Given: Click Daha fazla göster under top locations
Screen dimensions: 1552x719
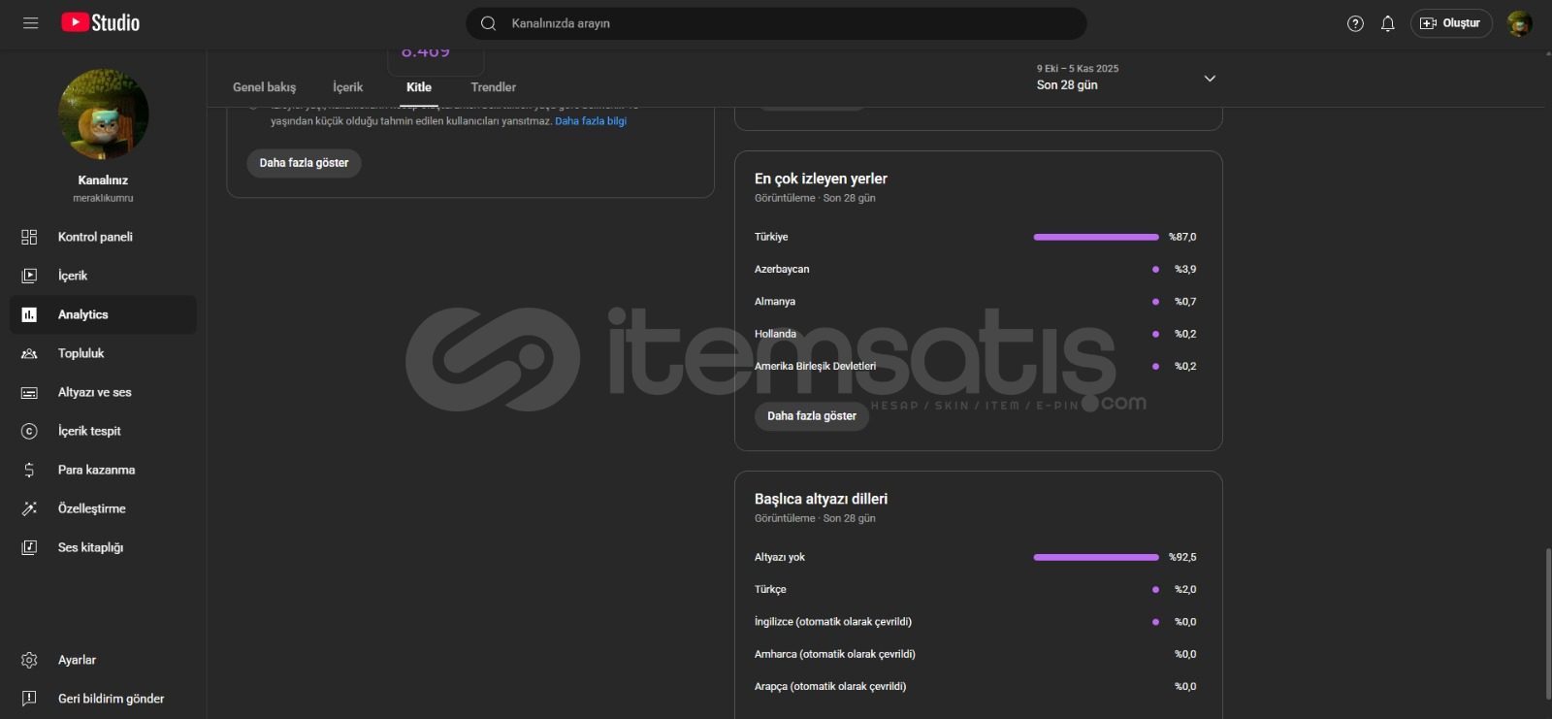Looking at the screenshot, I should coord(812,416).
